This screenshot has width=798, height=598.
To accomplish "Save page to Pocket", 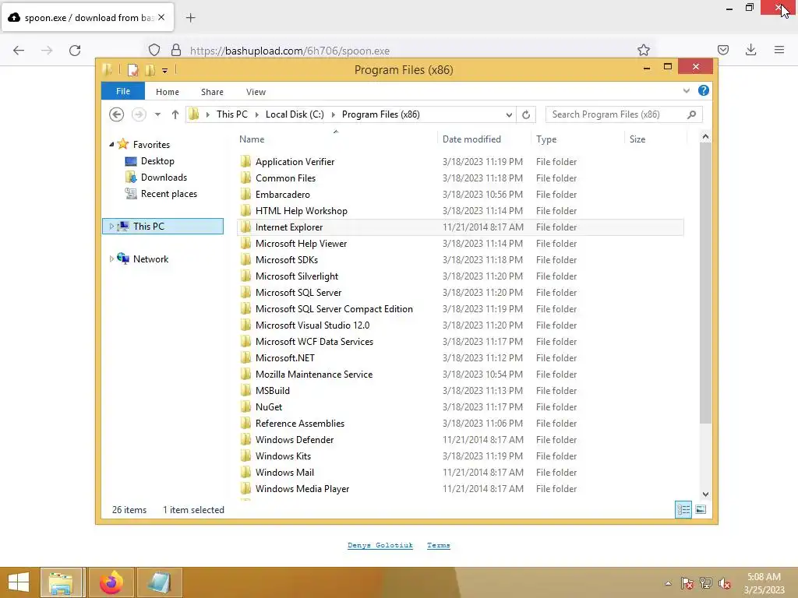I will point(722,50).
